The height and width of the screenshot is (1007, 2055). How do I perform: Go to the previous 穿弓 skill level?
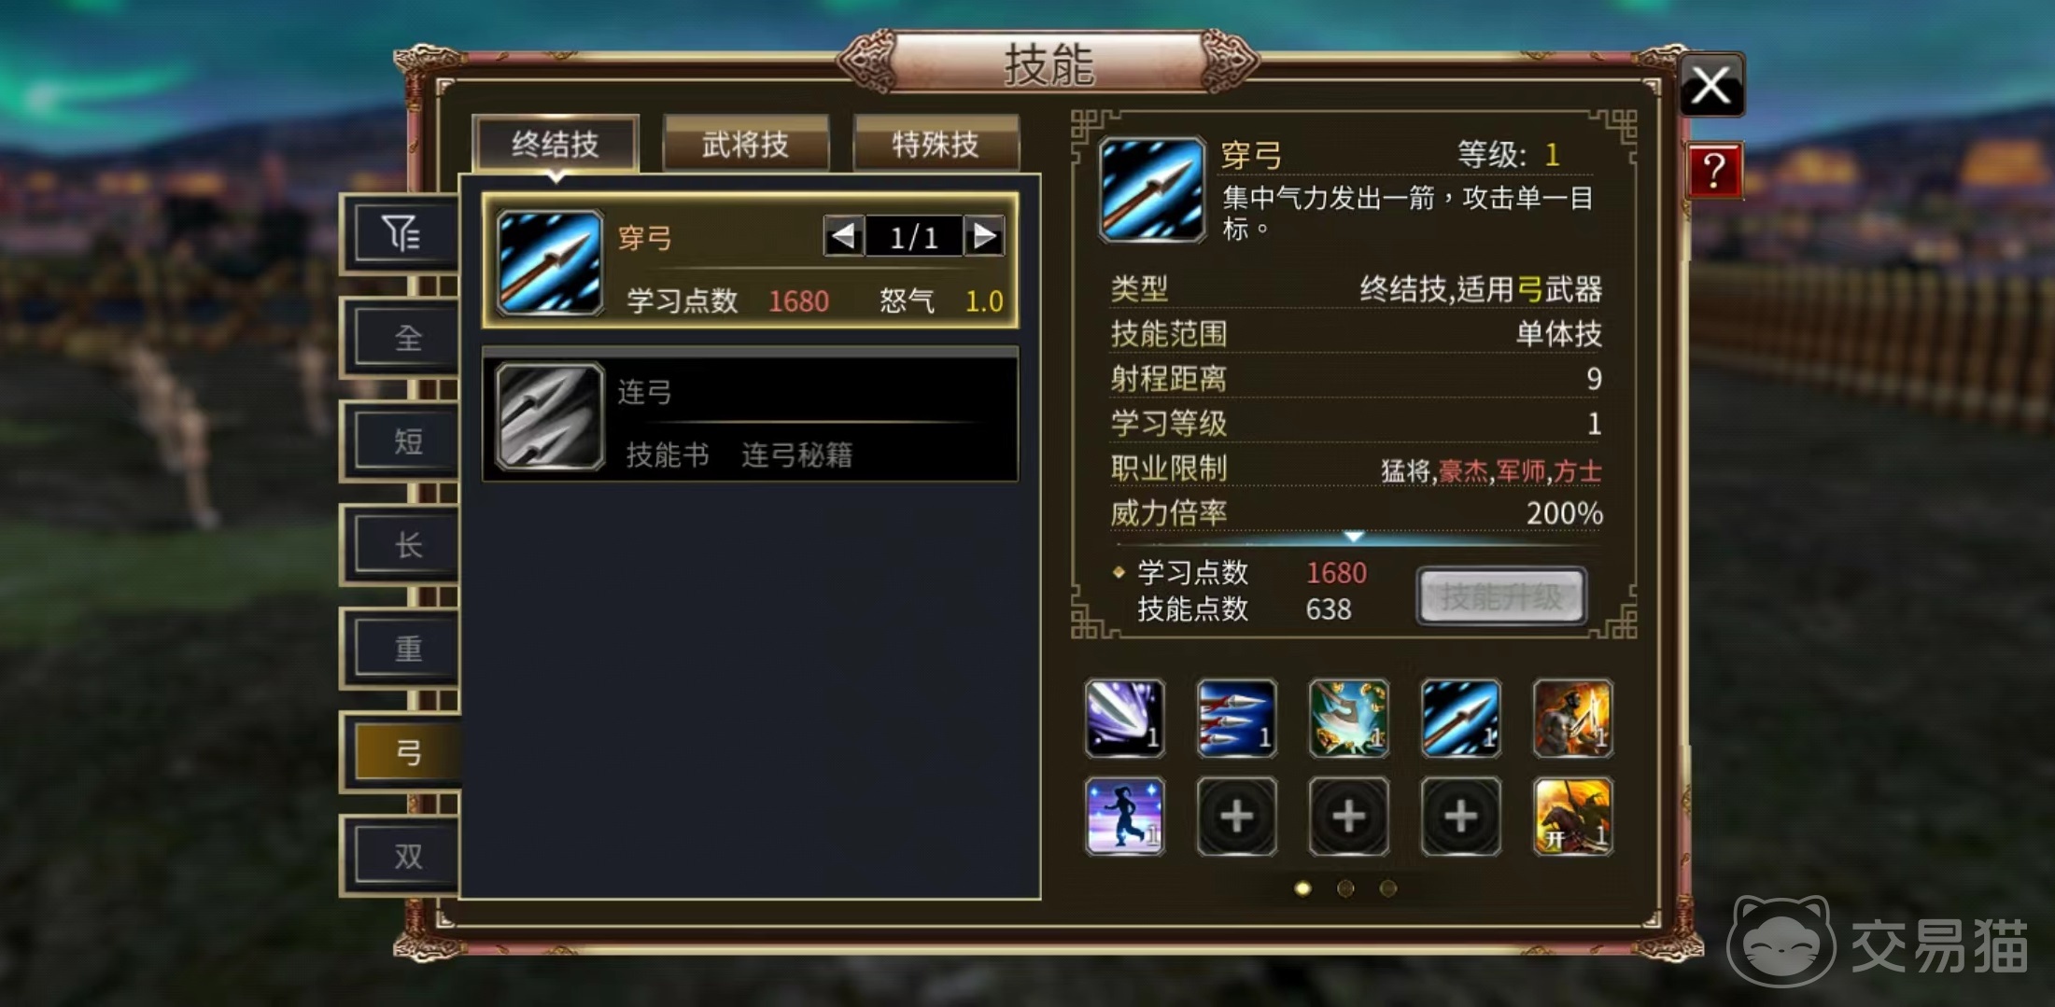coord(843,236)
